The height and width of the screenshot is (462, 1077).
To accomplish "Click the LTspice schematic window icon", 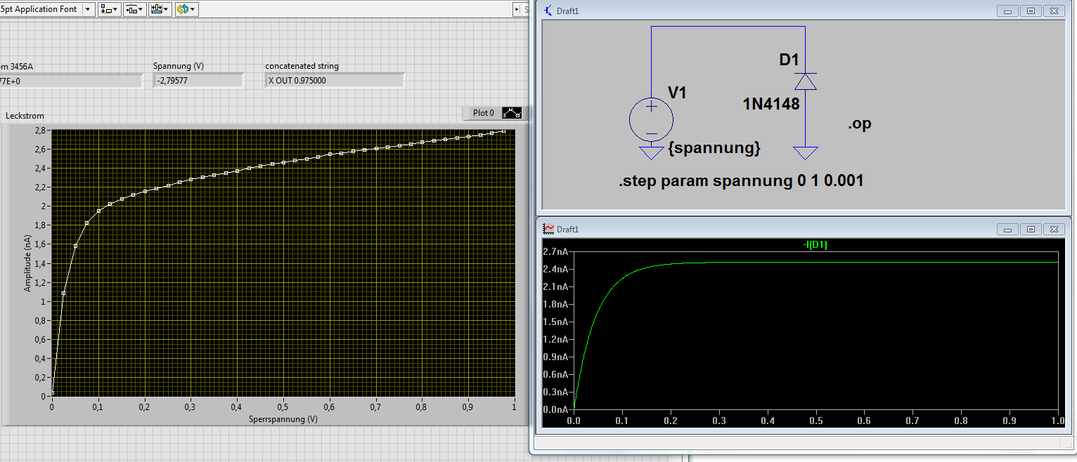I will click(548, 11).
